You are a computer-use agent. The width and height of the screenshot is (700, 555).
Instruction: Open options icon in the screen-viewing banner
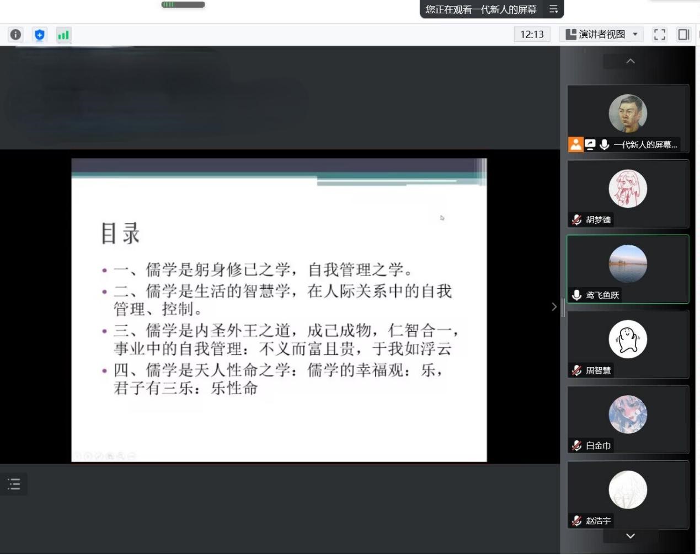[x=553, y=9]
